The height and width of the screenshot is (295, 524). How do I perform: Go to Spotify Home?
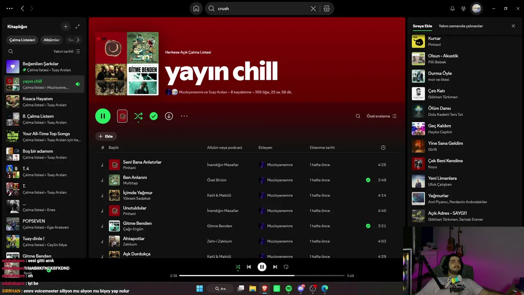coord(196,9)
